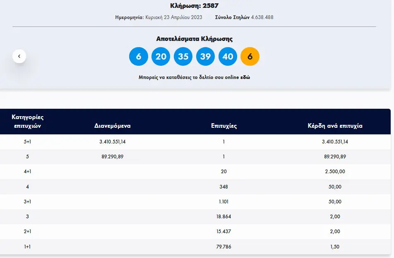Click the '3+1' category cell
The image size is (394, 258).
pyautogui.click(x=27, y=201)
